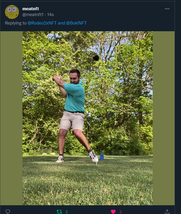Viewport: 181px width, 214px height.
Task: Open the golfer photo in full view
Action: click(x=87, y=118)
